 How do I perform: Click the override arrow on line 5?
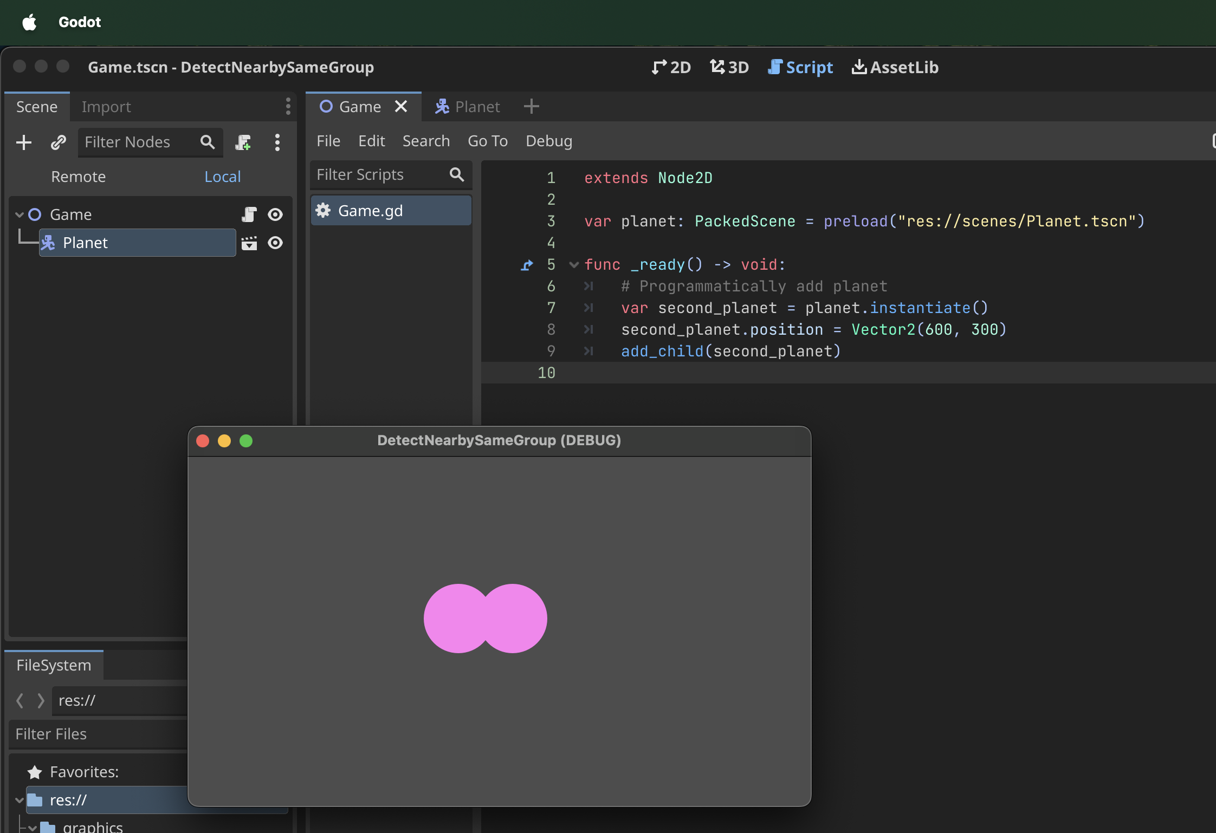527,265
